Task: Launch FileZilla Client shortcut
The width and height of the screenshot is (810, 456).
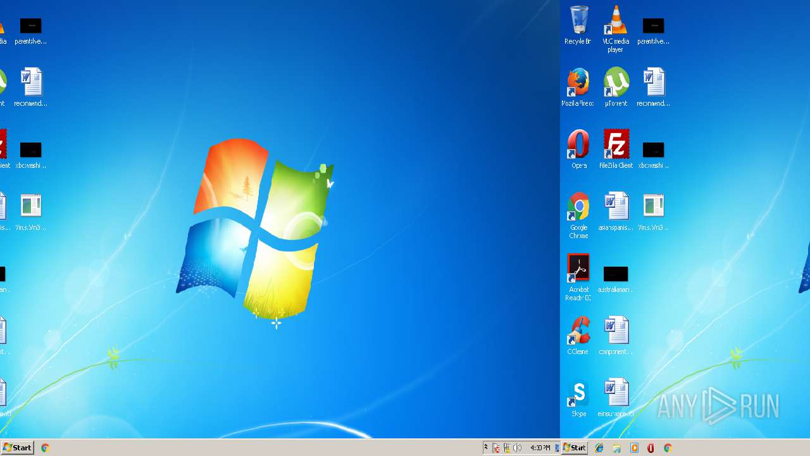Action: click(x=616, y=149)
